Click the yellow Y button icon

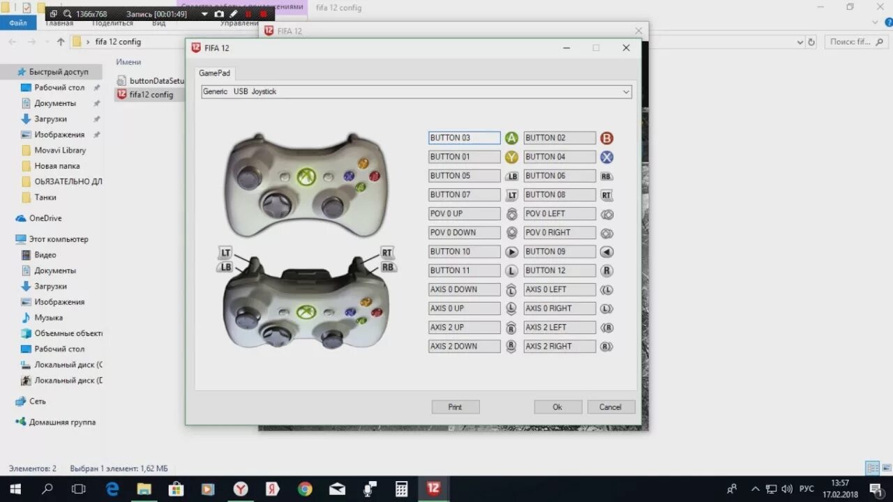(x=512, y=157)
